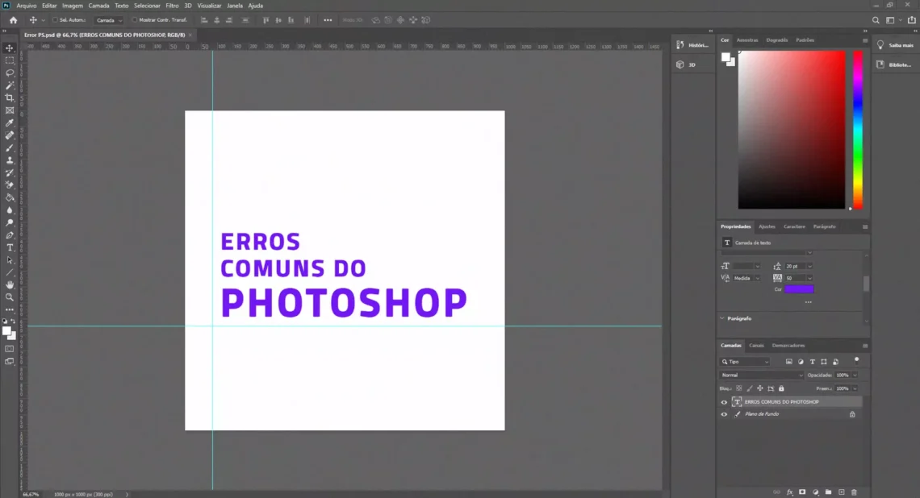Hide the ERROS COMUNS DO PHOTOSHOP layer
920x498 pixels.
(724, 402)
